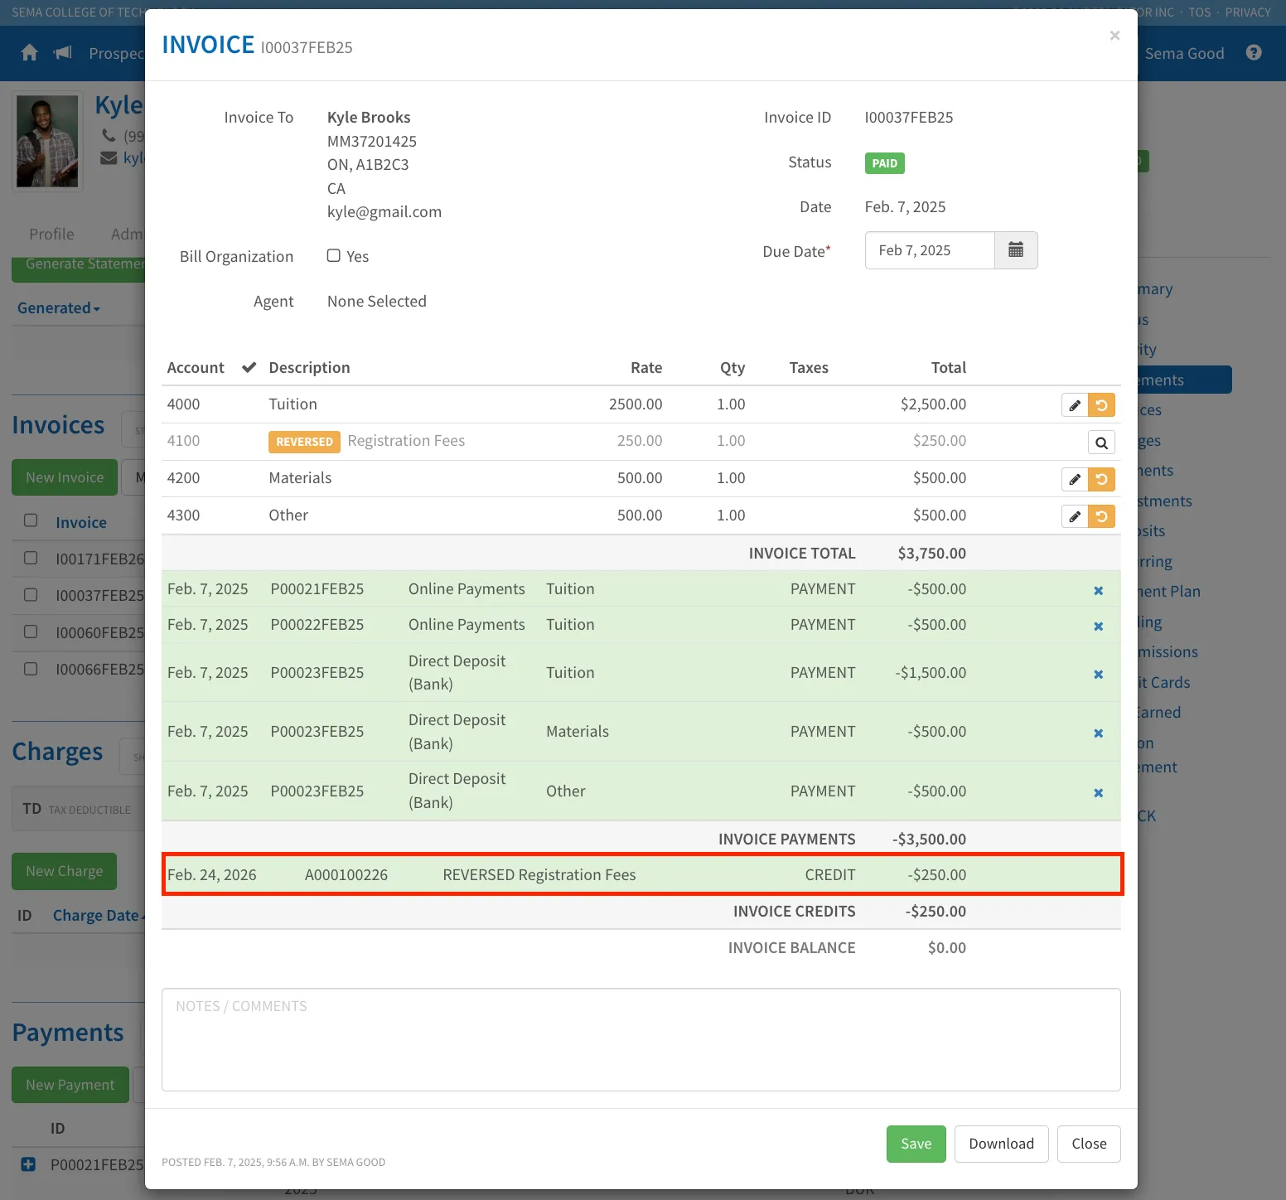Expand payment P00021FEB25 plus icon in background
Screen dimensions: 1286x1200
(x=28, y=1164)
